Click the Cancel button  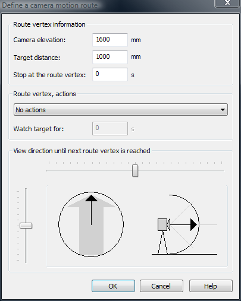click(161, 286)
